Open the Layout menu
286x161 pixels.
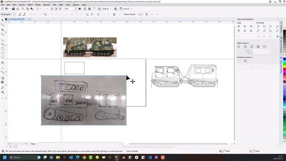(22, 5)
